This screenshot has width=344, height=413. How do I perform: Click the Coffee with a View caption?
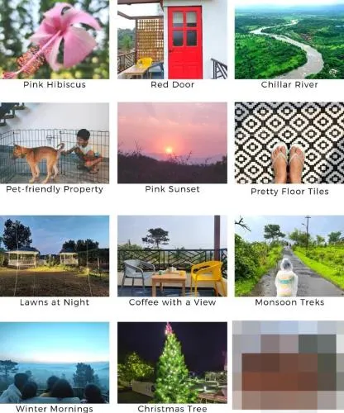point(172,302)
